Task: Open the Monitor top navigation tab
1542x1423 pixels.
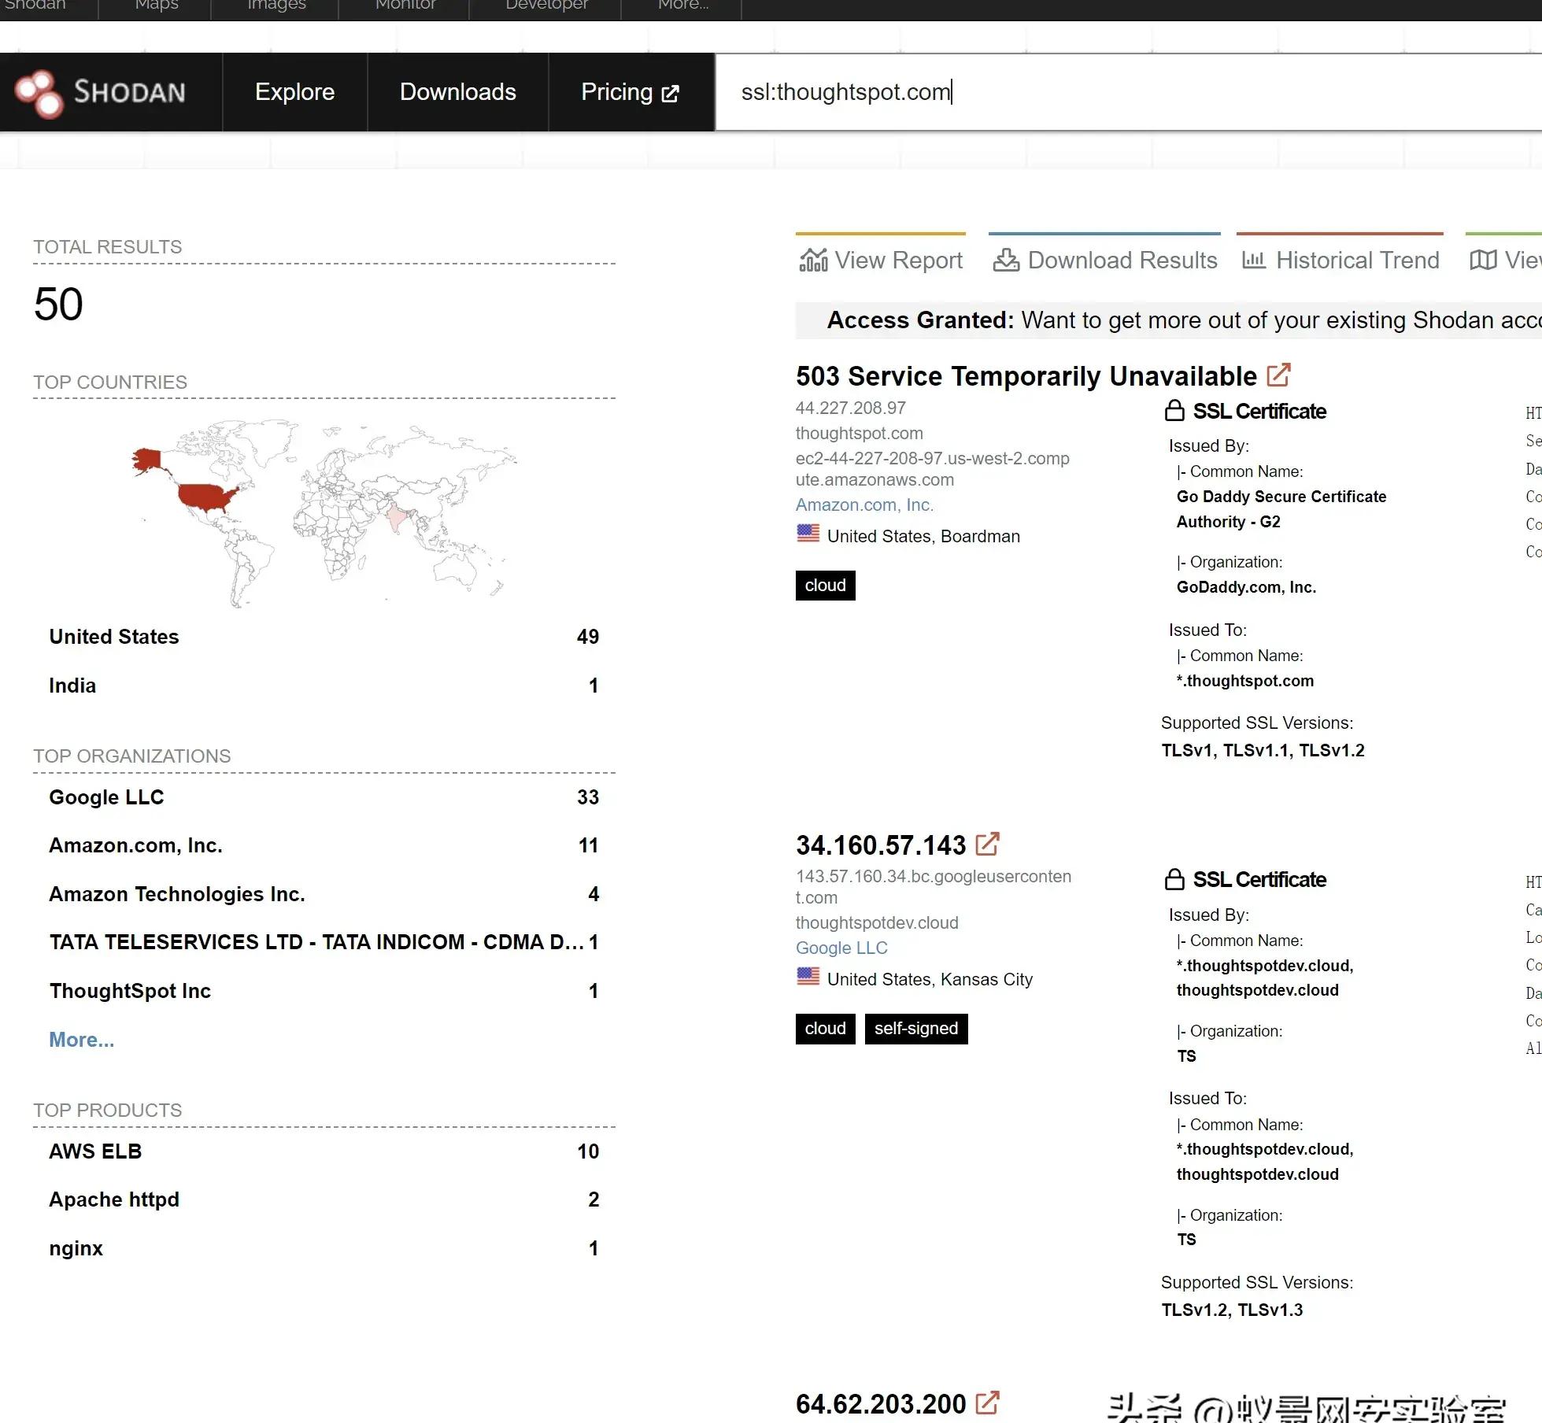Action: pyautogui.click(x=405, y=5)
